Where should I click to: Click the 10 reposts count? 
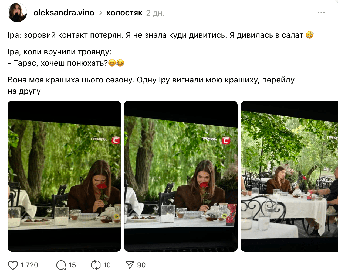pos(107,265)
